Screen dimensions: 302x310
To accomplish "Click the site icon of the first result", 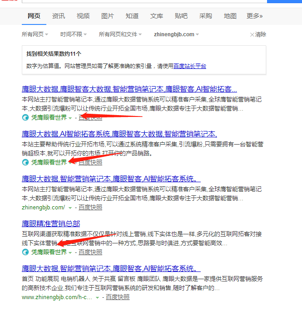I will pos(25,117).
